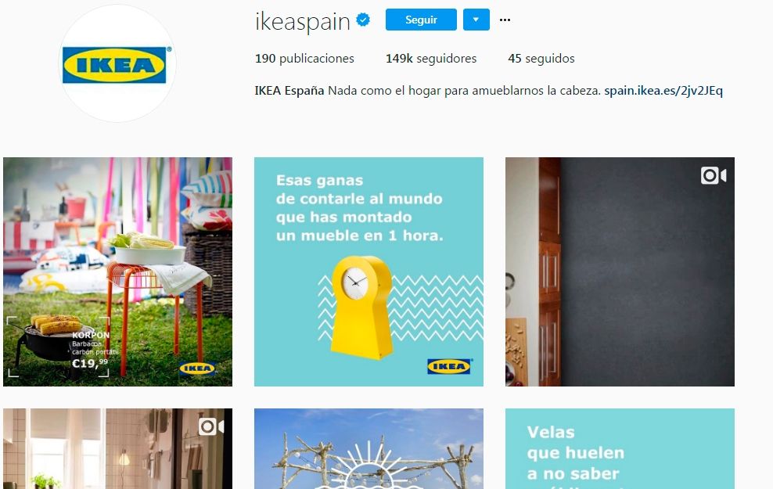Open the three-dots options menu
773x489 pixels.
click(x=505, y=20)
